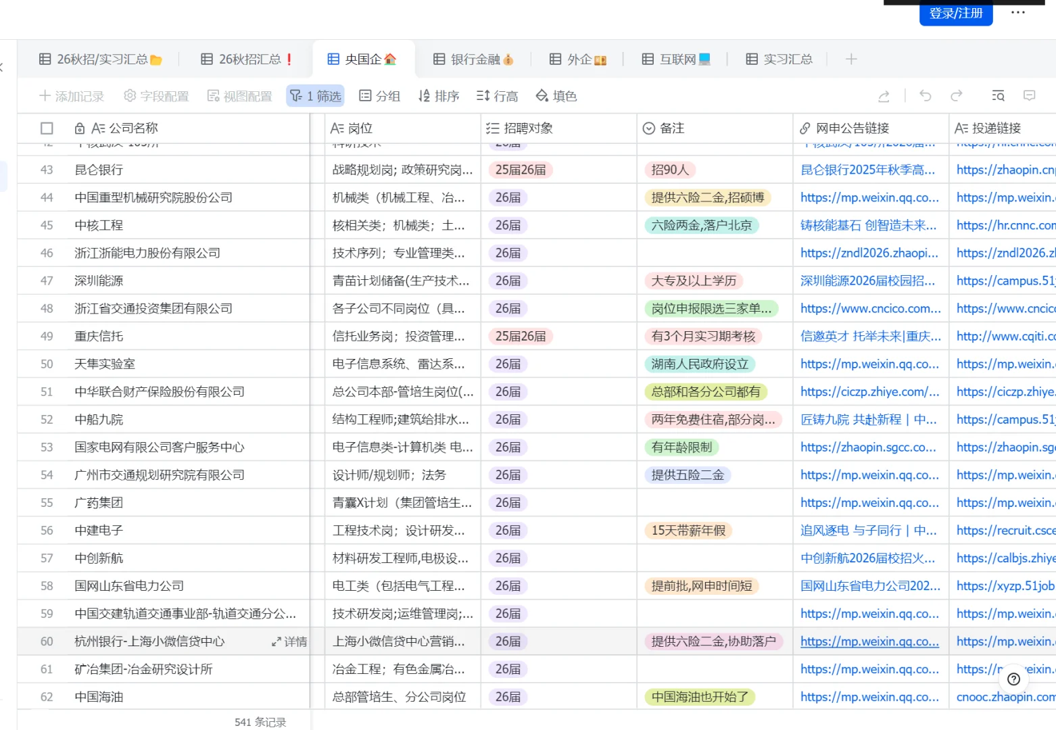1056x730 pixels.
Task: Add a new table tab with plus icon
Action: [851, 59]
